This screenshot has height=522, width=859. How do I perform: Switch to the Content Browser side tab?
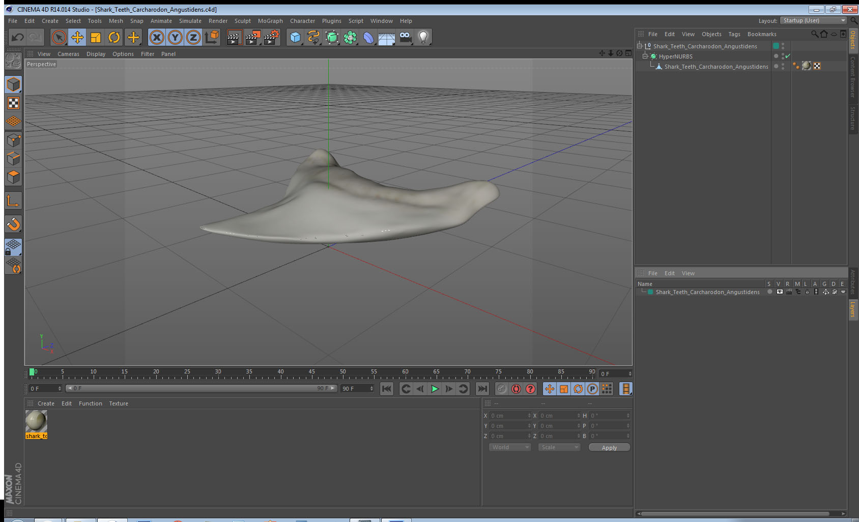point(853,77)
